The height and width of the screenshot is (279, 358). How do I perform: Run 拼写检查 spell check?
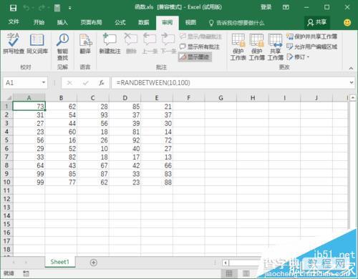[14, 44]
